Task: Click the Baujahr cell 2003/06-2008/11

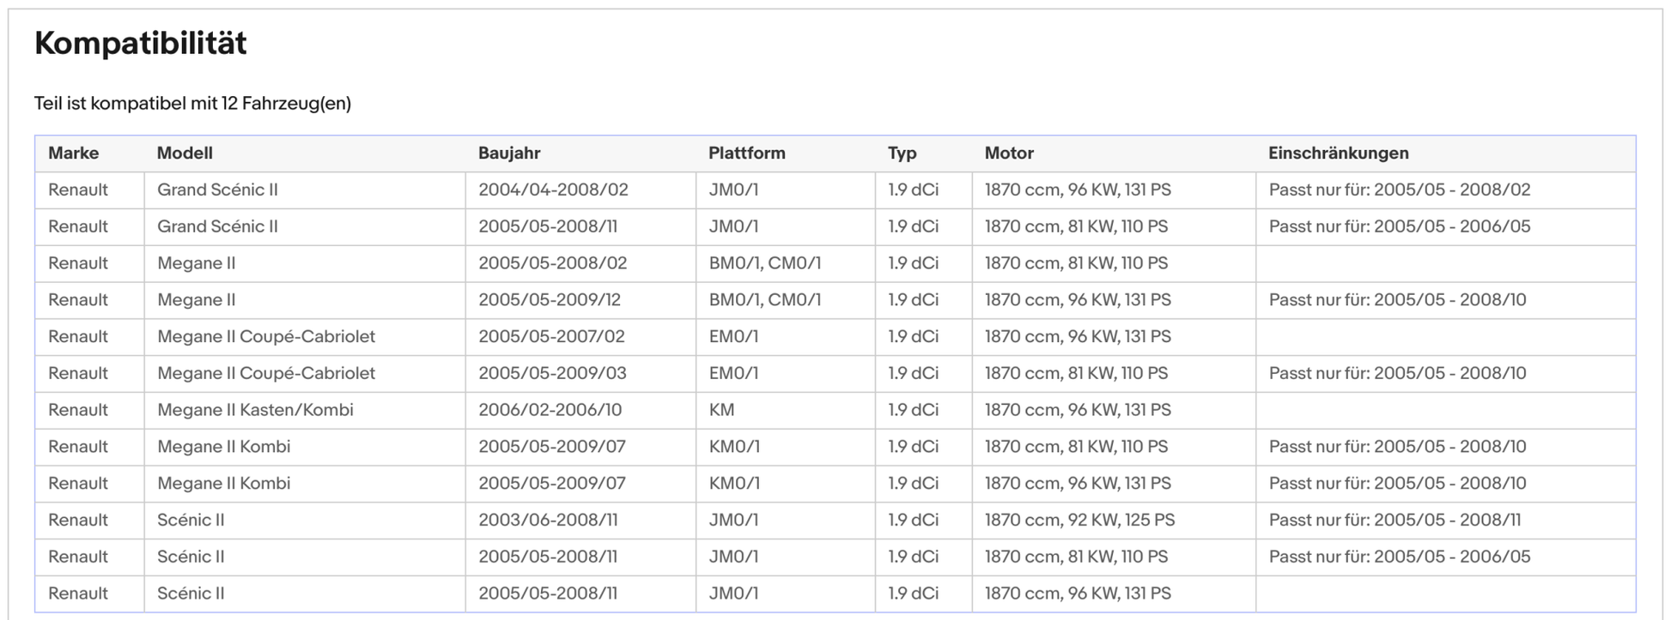Action: (x=548, y=520)
